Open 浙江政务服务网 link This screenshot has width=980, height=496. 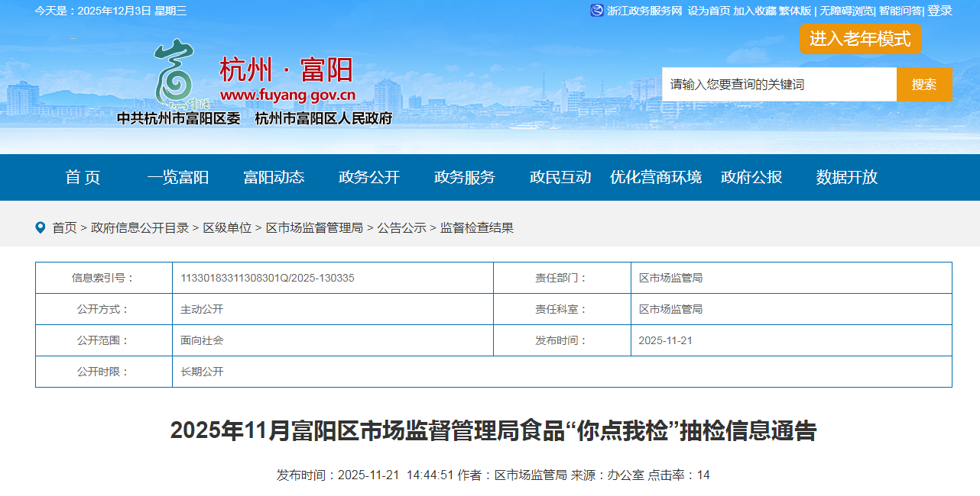pos(644,11)
